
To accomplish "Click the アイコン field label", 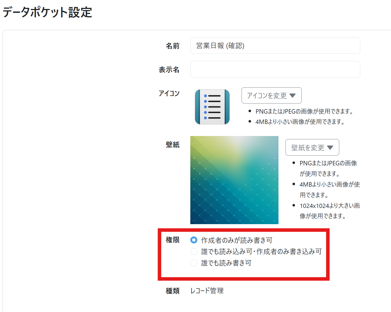I will (x=169, y=93).
